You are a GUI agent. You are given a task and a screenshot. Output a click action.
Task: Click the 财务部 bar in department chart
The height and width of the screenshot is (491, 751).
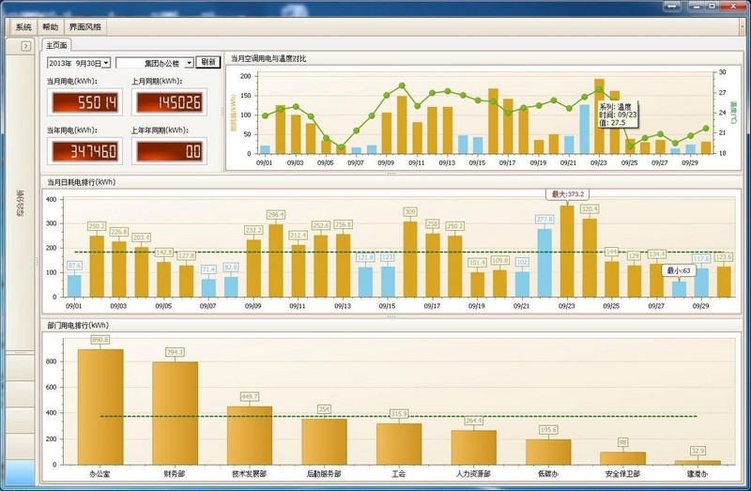(x=175, y=412)
